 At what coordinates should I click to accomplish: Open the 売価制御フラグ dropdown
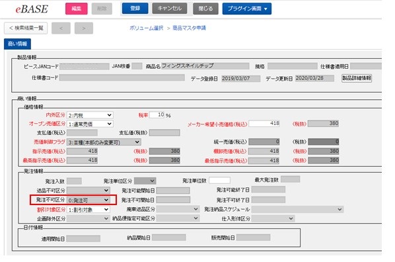(x=104, y=142)
